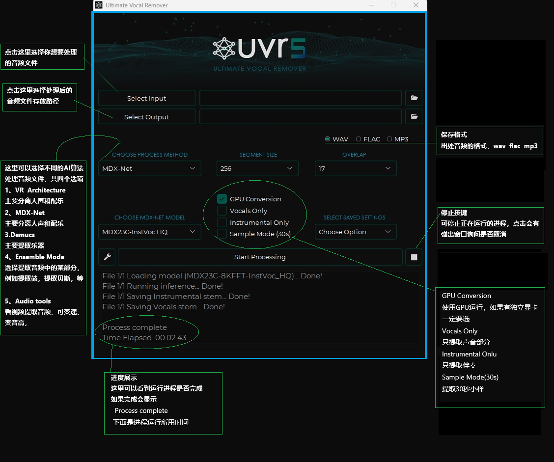Image resolution: width=554 pixels, height=462 pixels.
Task: Open the input folder browse icon
Action: click(414, 98)
